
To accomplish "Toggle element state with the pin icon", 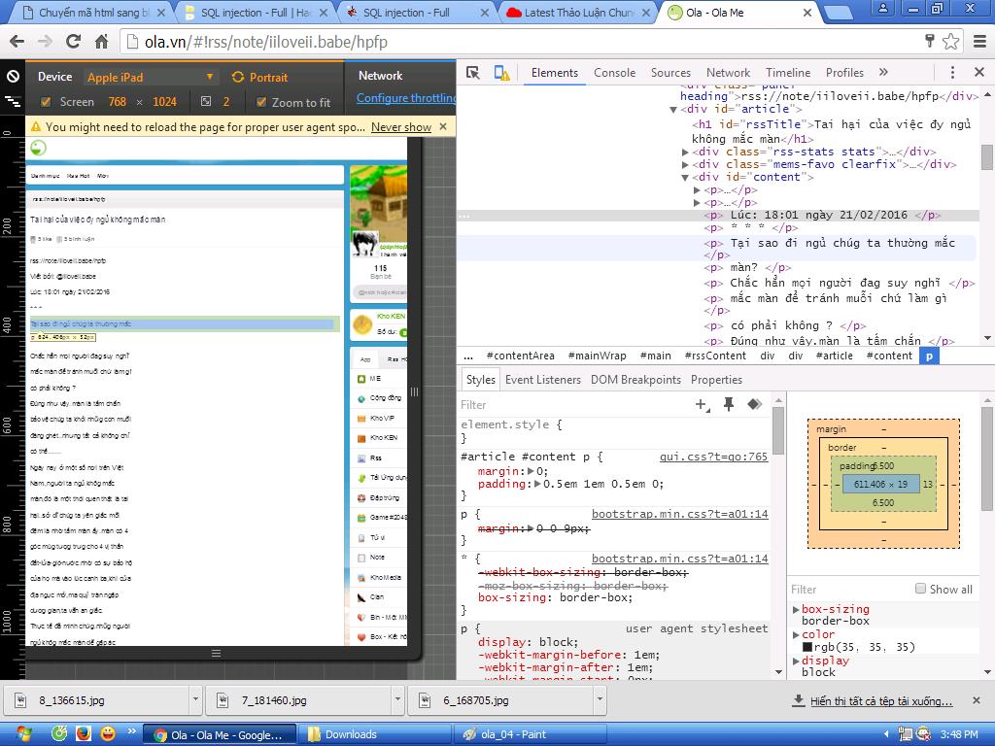I will (728, 404).
